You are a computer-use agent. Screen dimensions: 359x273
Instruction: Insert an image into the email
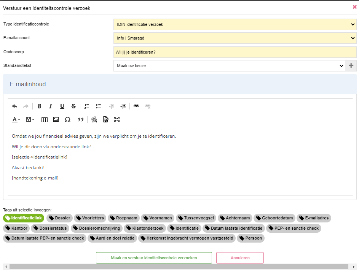pyautogui.click(x=56, y=120)
